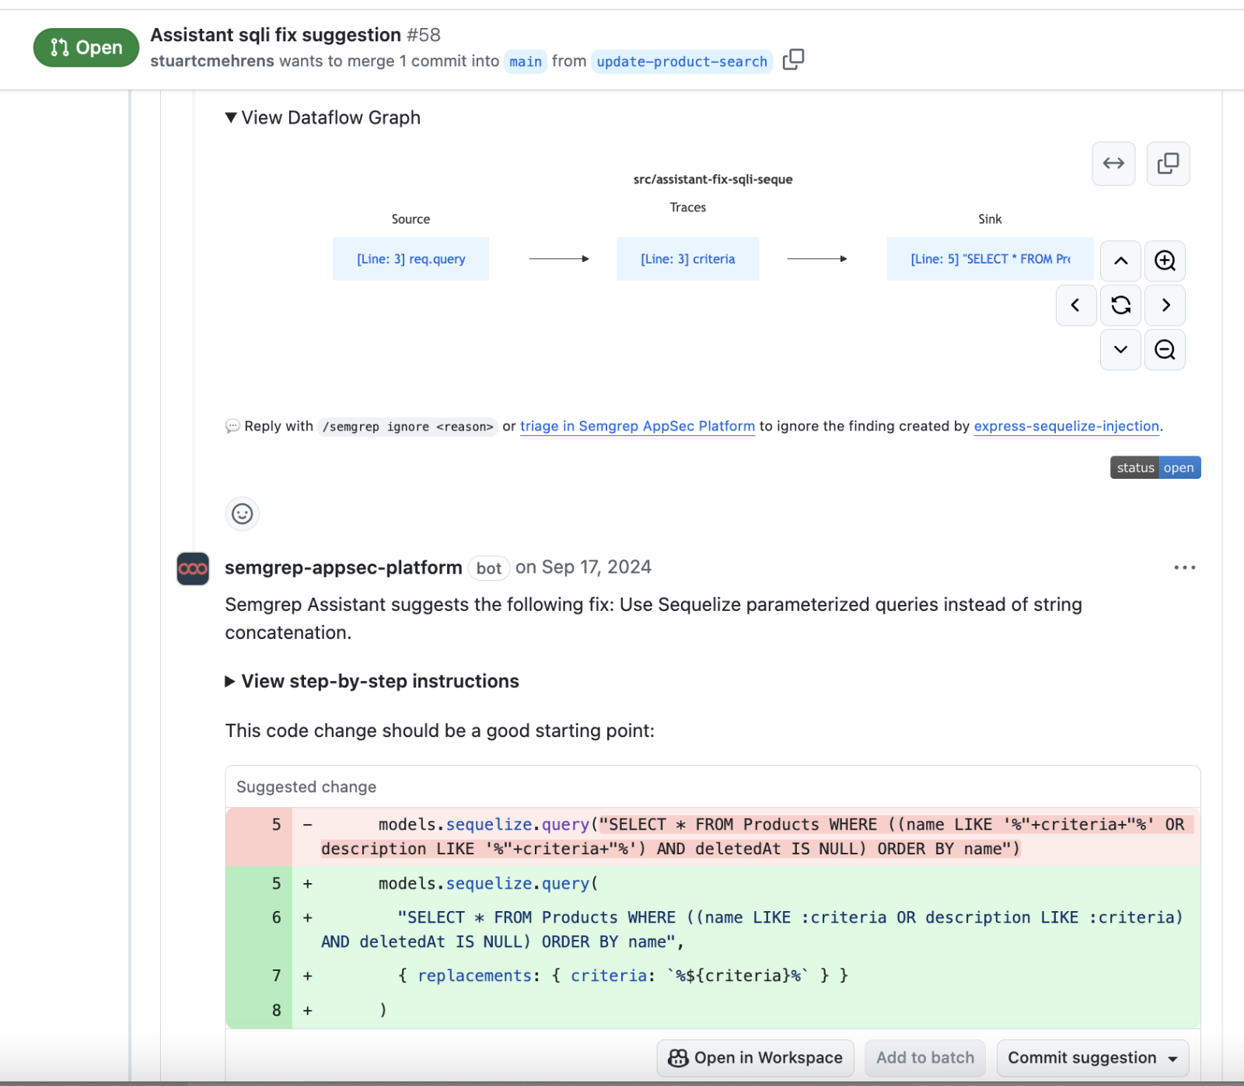Select the req.query source node
1244x1086 pixels.
[x=411, y=259]
